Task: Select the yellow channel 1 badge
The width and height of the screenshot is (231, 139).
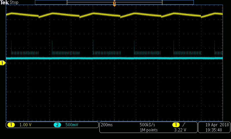Action: pos(11,125)
